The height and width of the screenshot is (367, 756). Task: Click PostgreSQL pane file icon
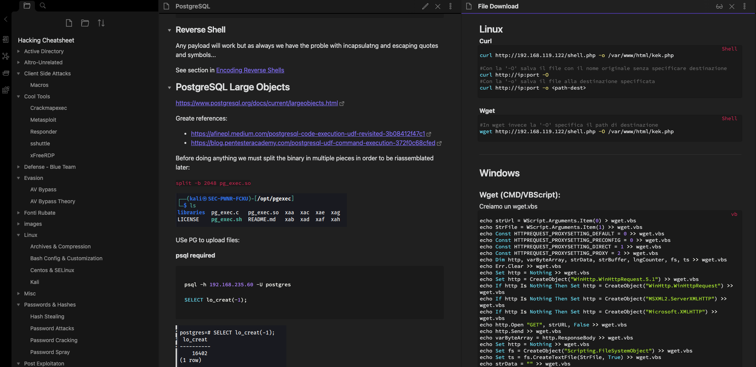(x=166, y=6)
